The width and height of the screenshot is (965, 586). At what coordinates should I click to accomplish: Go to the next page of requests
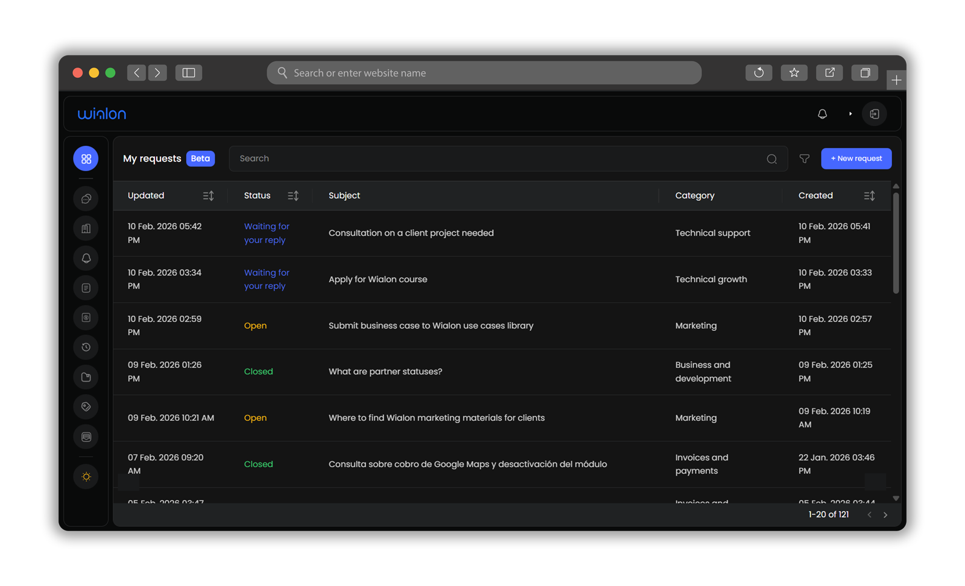(885, 515)
